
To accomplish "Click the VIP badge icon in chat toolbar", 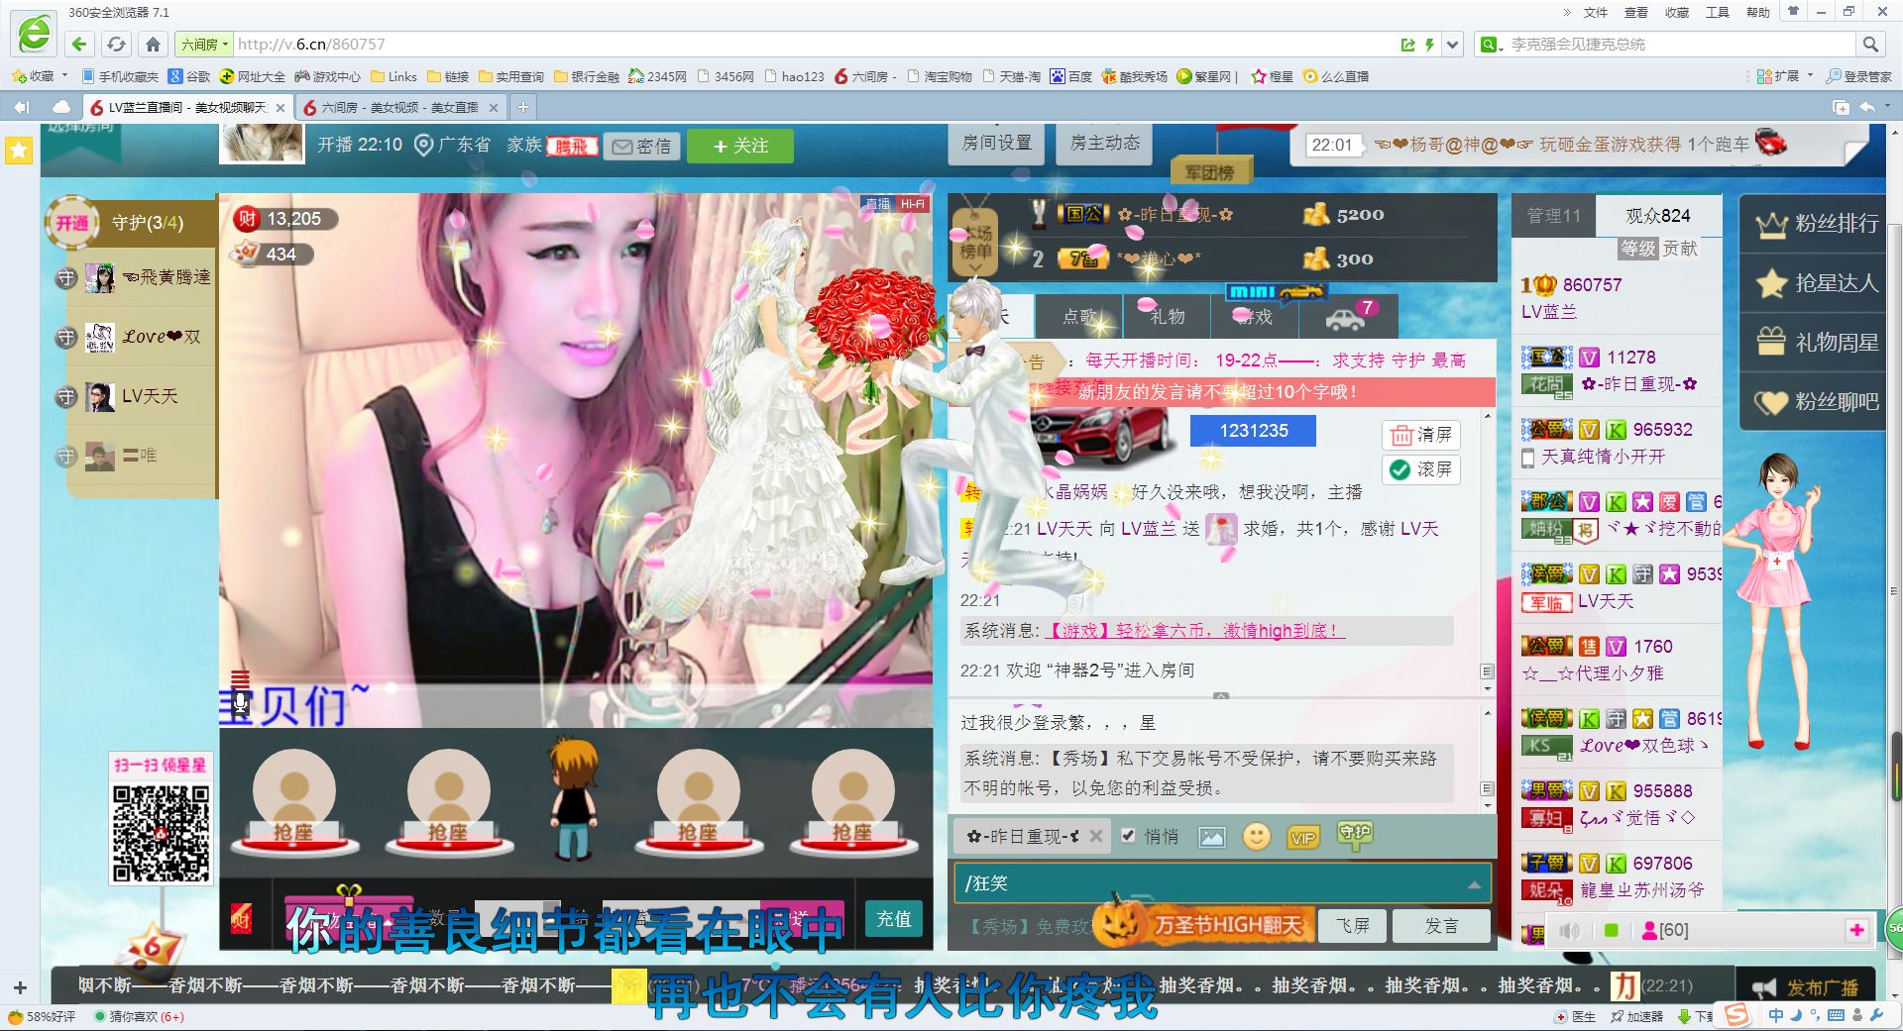I will (1302, 838).
